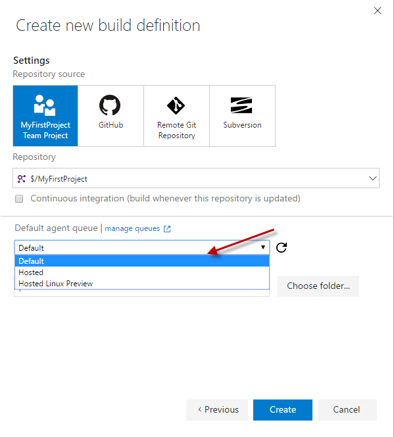
Task: Open the manage queues link
Action: (x=132, y=228)
